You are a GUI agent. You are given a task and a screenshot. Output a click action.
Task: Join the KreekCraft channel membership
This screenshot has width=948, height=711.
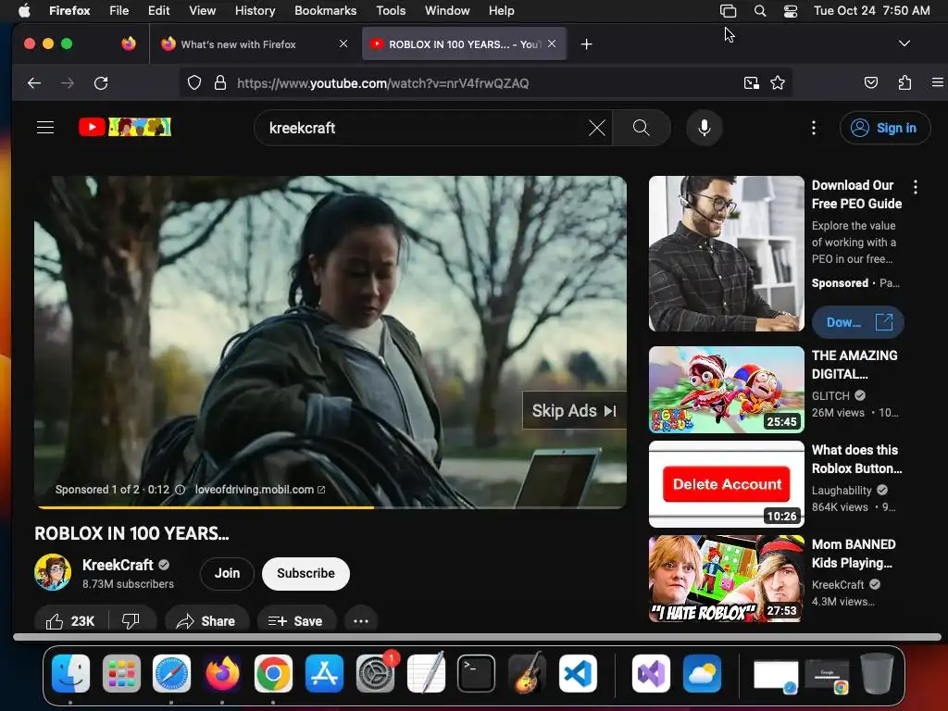pyautogui.click(x=228, y=573)
